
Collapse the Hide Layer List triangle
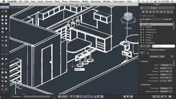(x=141, y=16)
